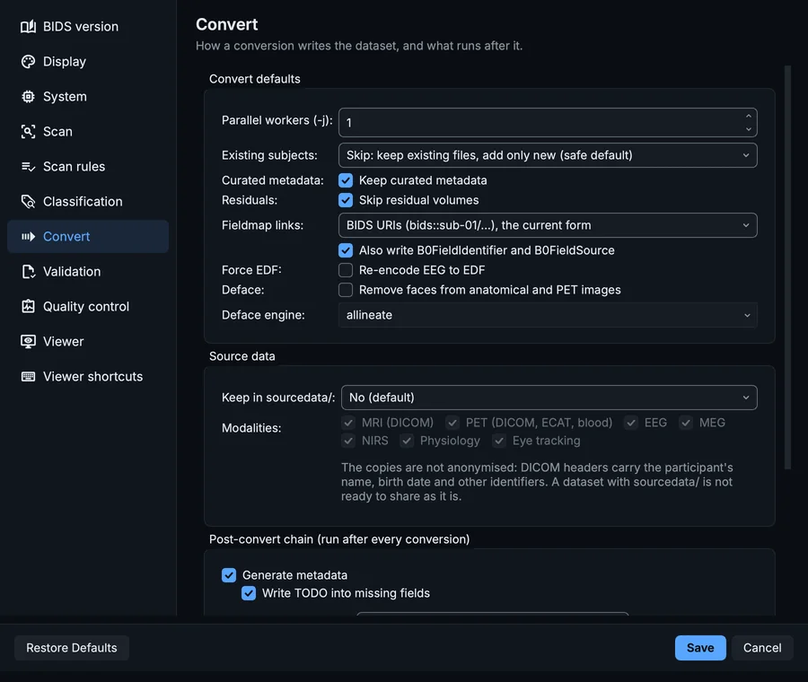Save the settings
Image resolution: width=808 pixels, height=682 pixels.
point(700,648)
